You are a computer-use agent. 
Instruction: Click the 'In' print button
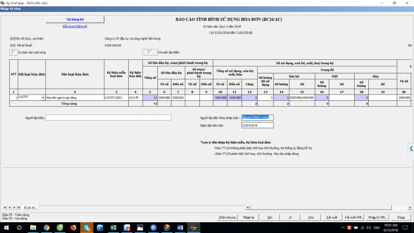tap(290, 217)
